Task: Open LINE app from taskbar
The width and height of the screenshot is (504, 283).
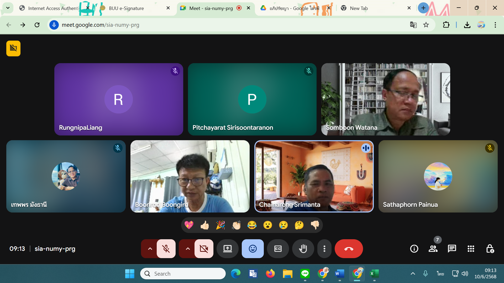Action: point(305,274)
